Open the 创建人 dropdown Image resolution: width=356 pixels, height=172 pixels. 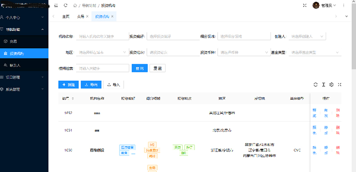307,36
